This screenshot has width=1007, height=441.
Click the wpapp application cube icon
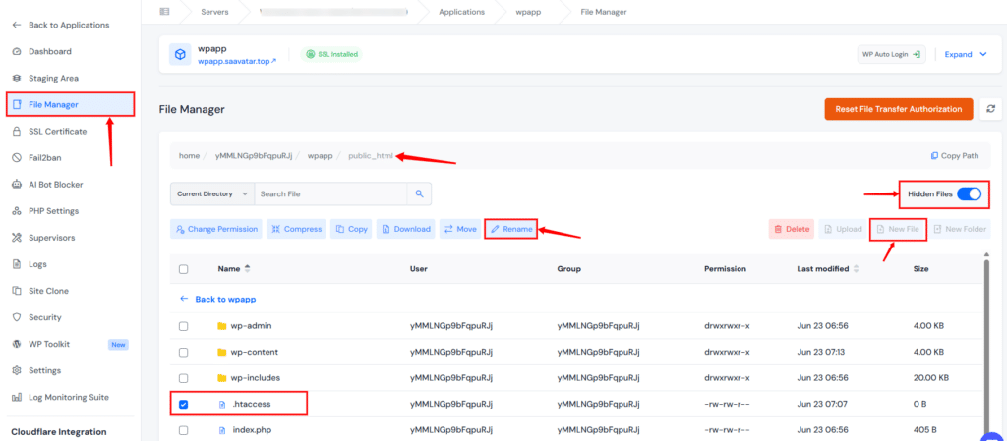[x=181, y=54]
